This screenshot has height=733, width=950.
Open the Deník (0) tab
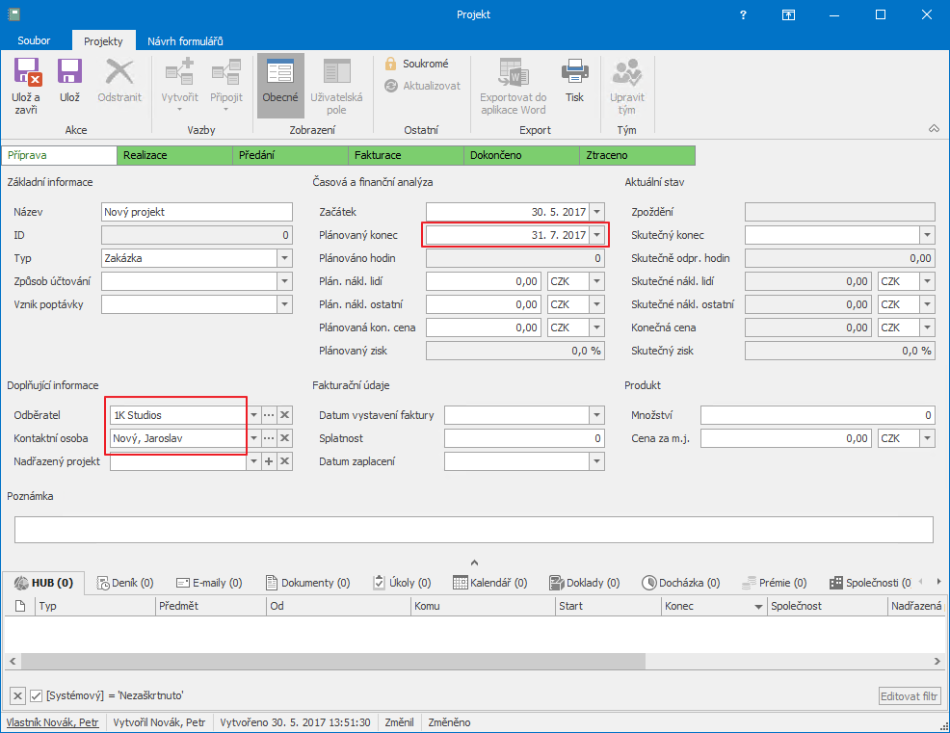click(125, 583)
